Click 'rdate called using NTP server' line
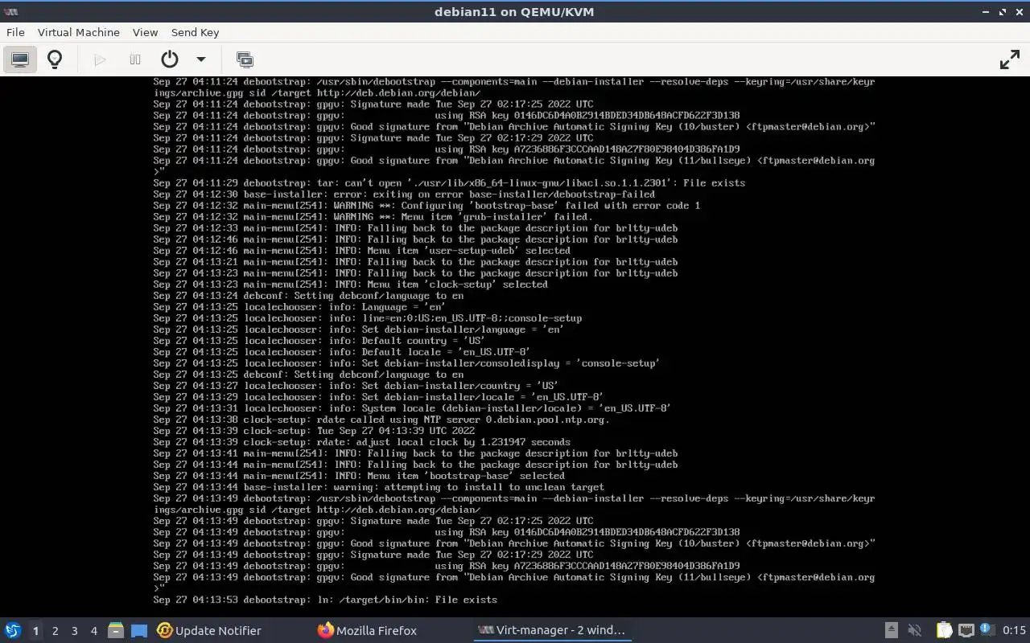 pos(381,420)
